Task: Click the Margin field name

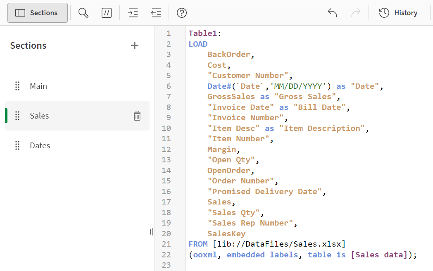Action: 222,150
